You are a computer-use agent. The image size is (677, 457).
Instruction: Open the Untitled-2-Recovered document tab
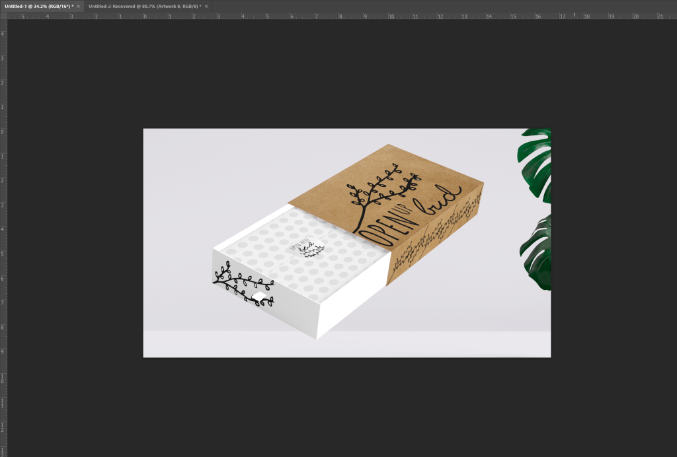tap(143, 6)
